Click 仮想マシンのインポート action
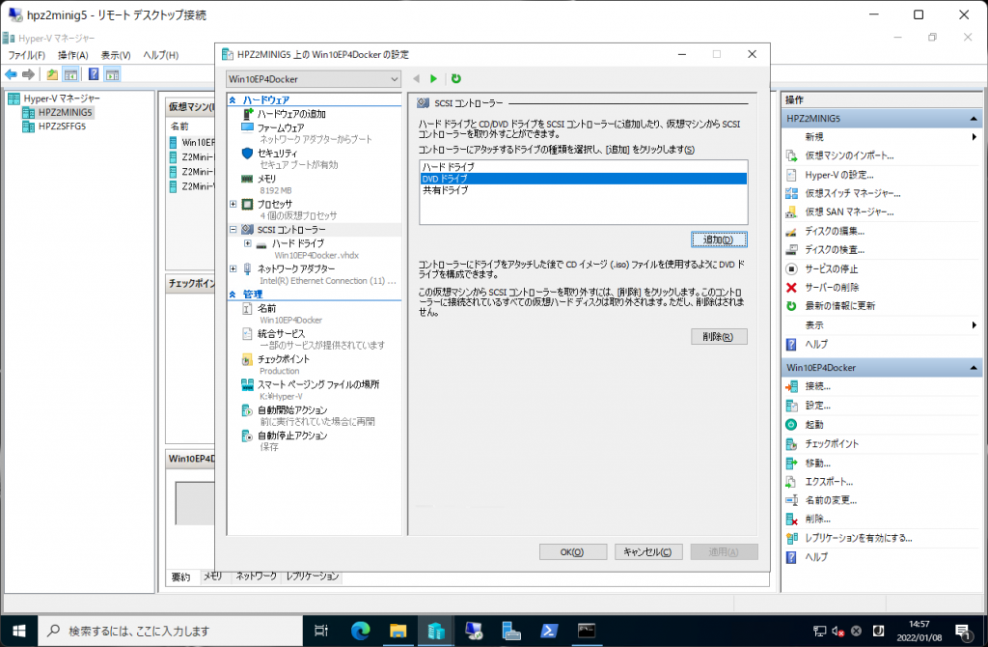 (849, 155)
